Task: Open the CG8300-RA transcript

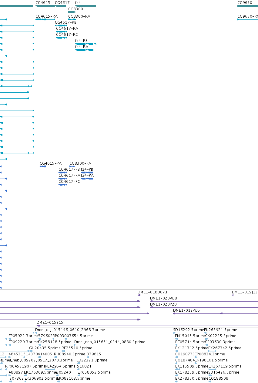Action: [72, 19]
